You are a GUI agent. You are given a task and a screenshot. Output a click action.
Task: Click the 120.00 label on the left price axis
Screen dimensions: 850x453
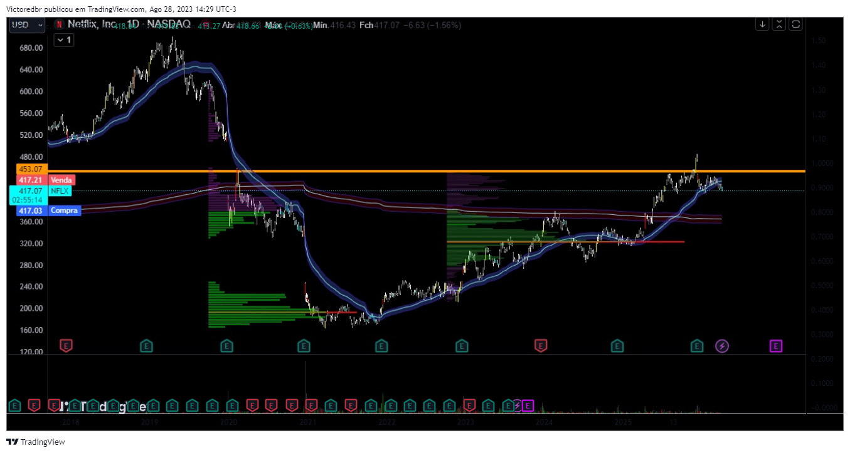tap(30, 352)
